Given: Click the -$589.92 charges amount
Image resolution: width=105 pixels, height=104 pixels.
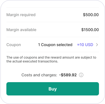Looking at the screenshot, I should 68,75.
